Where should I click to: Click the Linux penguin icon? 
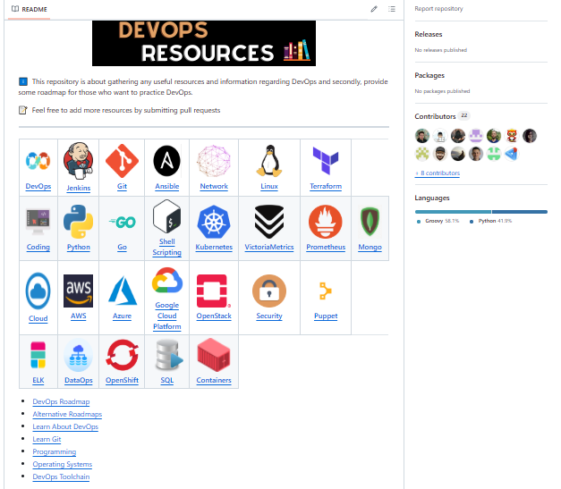[x=269, y=161]
